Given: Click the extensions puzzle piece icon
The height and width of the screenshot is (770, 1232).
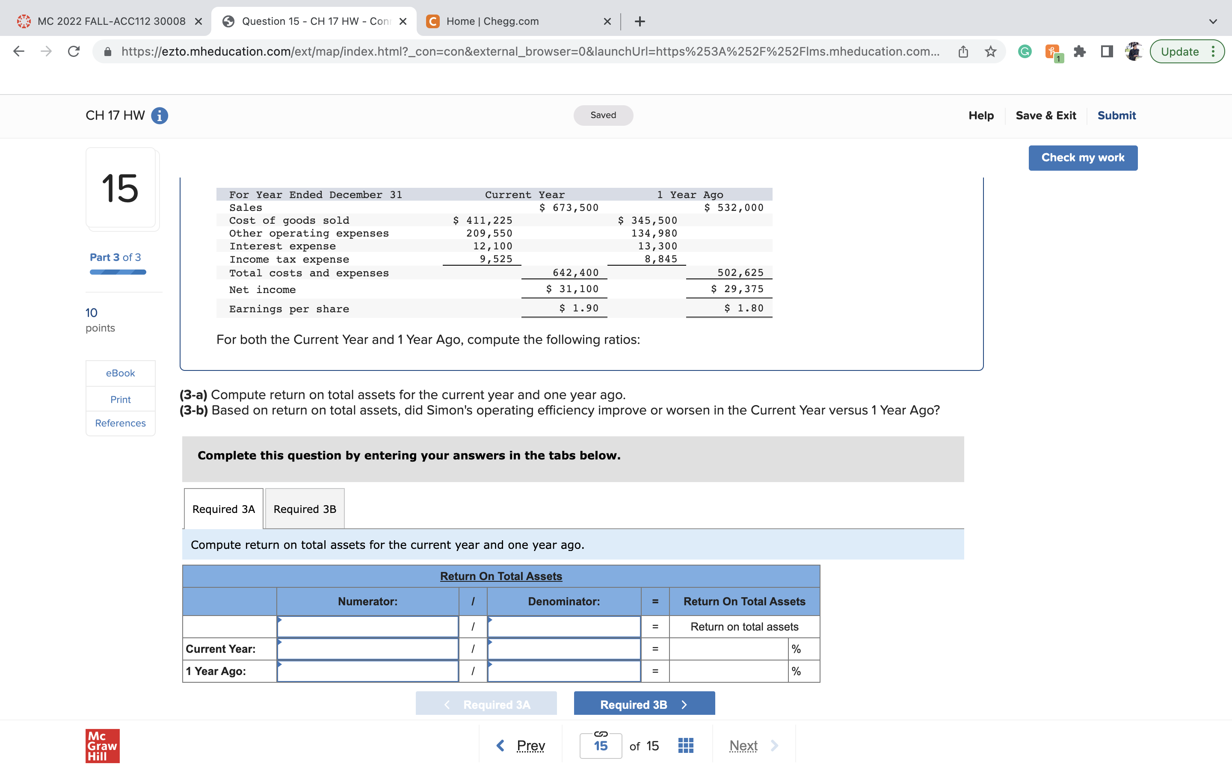Looking at the screenshot, I should click(1080, 51).
